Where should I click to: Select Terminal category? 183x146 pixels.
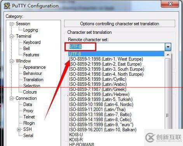[x=24, y=36]
